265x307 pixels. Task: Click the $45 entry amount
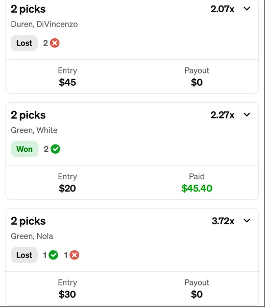coord(67,82)
